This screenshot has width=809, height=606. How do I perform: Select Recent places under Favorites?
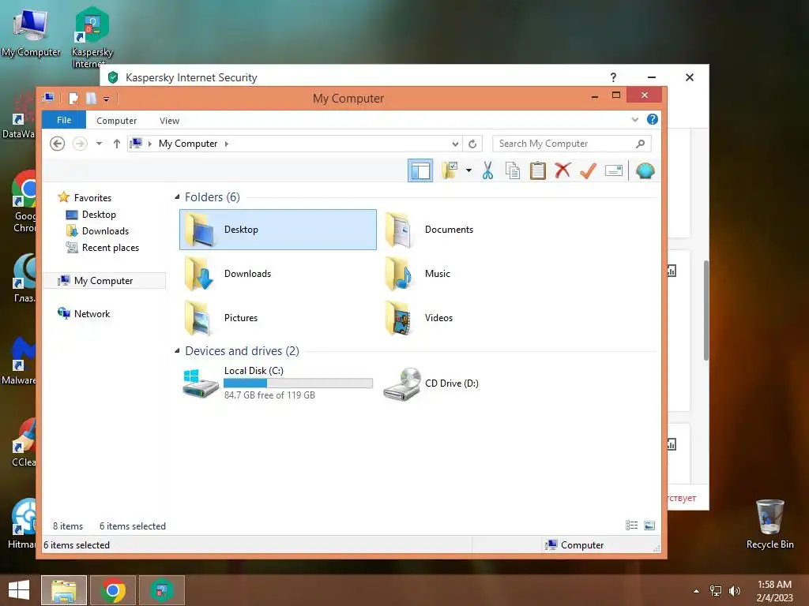click(103, 247)
